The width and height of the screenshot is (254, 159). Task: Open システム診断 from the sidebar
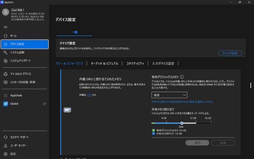[25, 53]
